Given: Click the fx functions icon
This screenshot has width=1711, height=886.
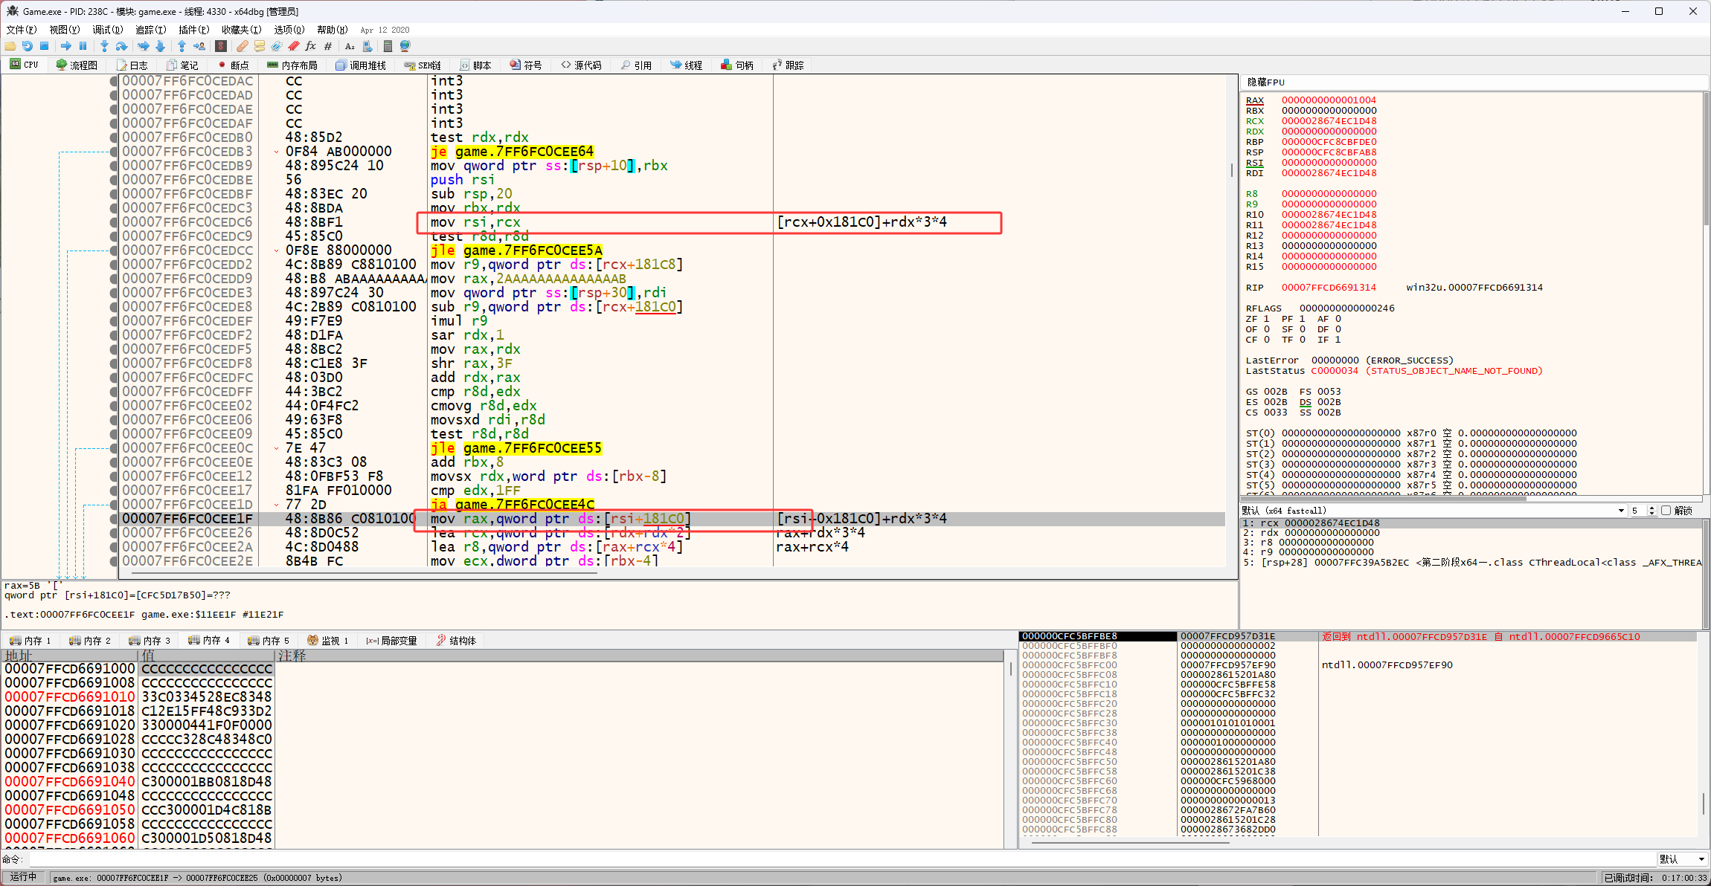Looking at the screenshot, I should click(310, 46).
